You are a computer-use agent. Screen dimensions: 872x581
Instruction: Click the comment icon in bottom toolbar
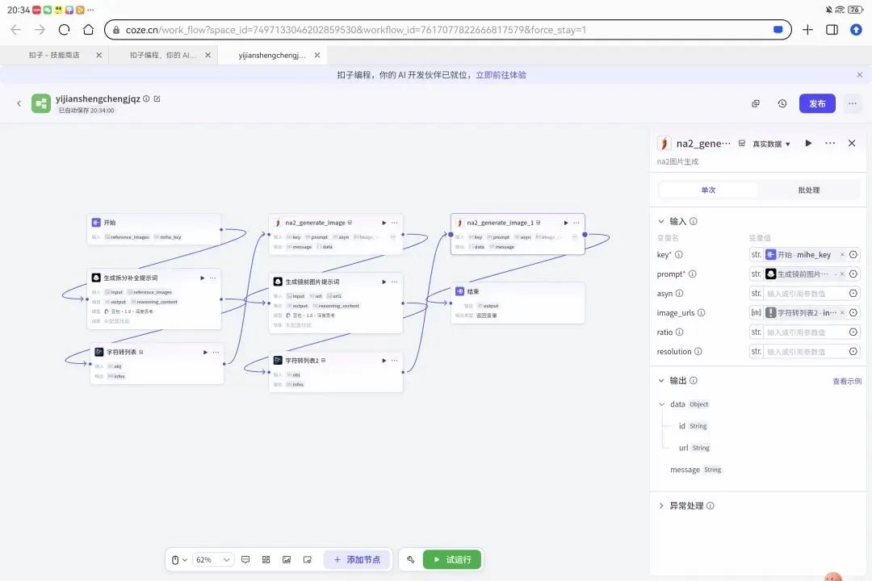click(245, 560)
